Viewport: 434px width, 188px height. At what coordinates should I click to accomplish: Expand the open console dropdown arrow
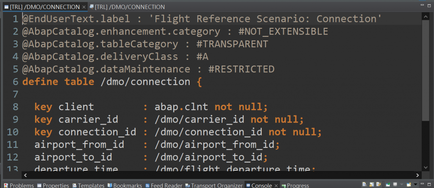pos(415,185)
